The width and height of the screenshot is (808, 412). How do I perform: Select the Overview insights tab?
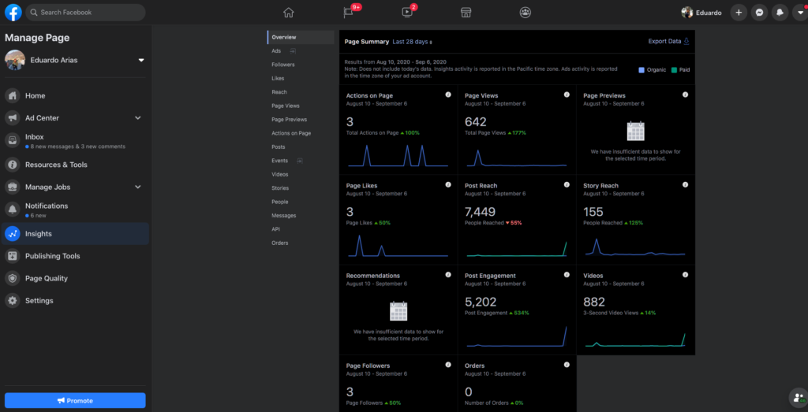pos(301,37)
